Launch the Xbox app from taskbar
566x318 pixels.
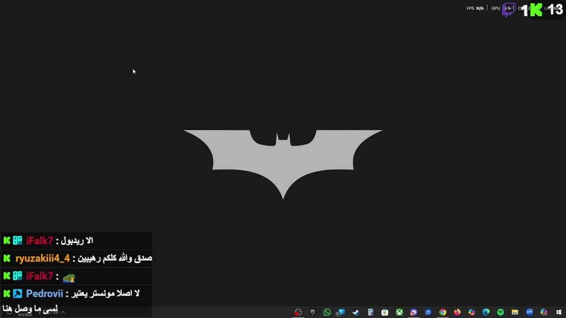tap(399, 312)
